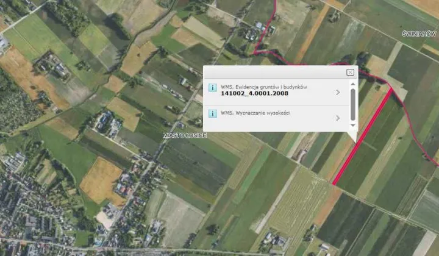Expand the Wyznaczanie wysokości entry

coord(338,118)
